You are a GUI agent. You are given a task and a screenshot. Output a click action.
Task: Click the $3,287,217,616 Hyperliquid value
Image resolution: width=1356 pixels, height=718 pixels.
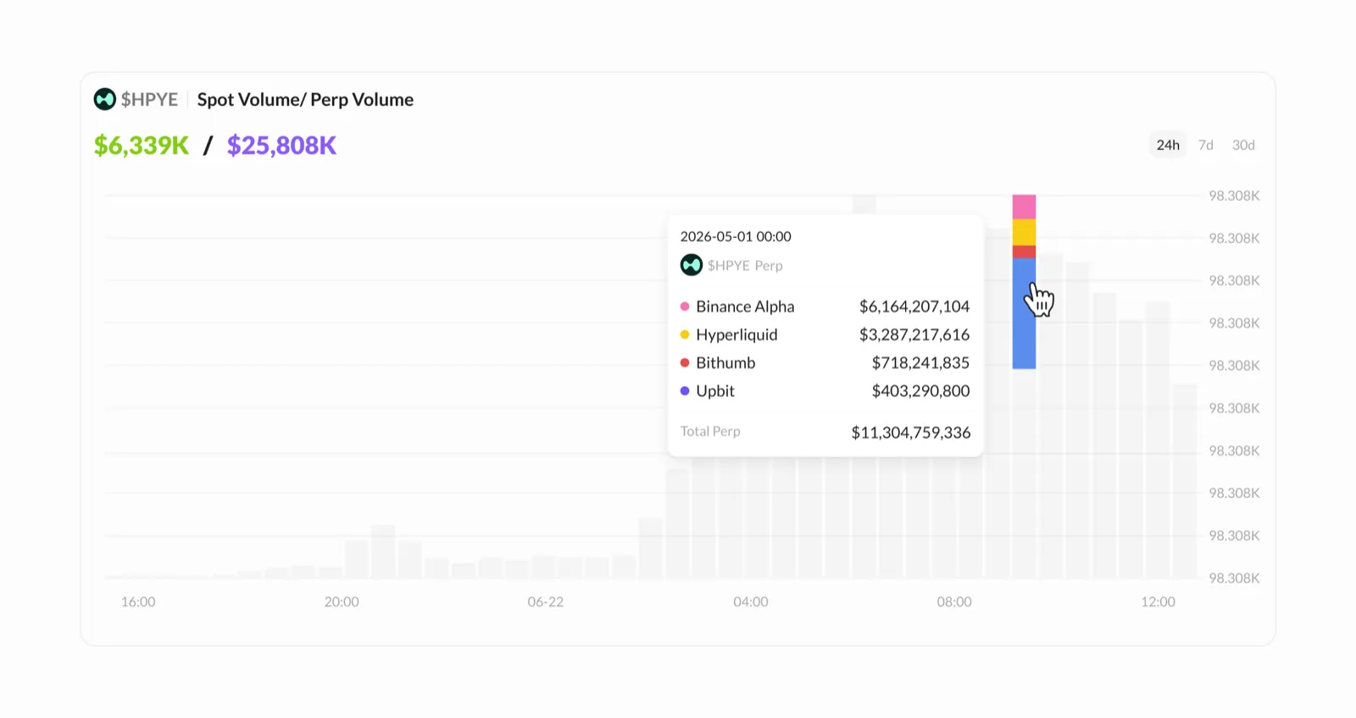click(914, 334)
